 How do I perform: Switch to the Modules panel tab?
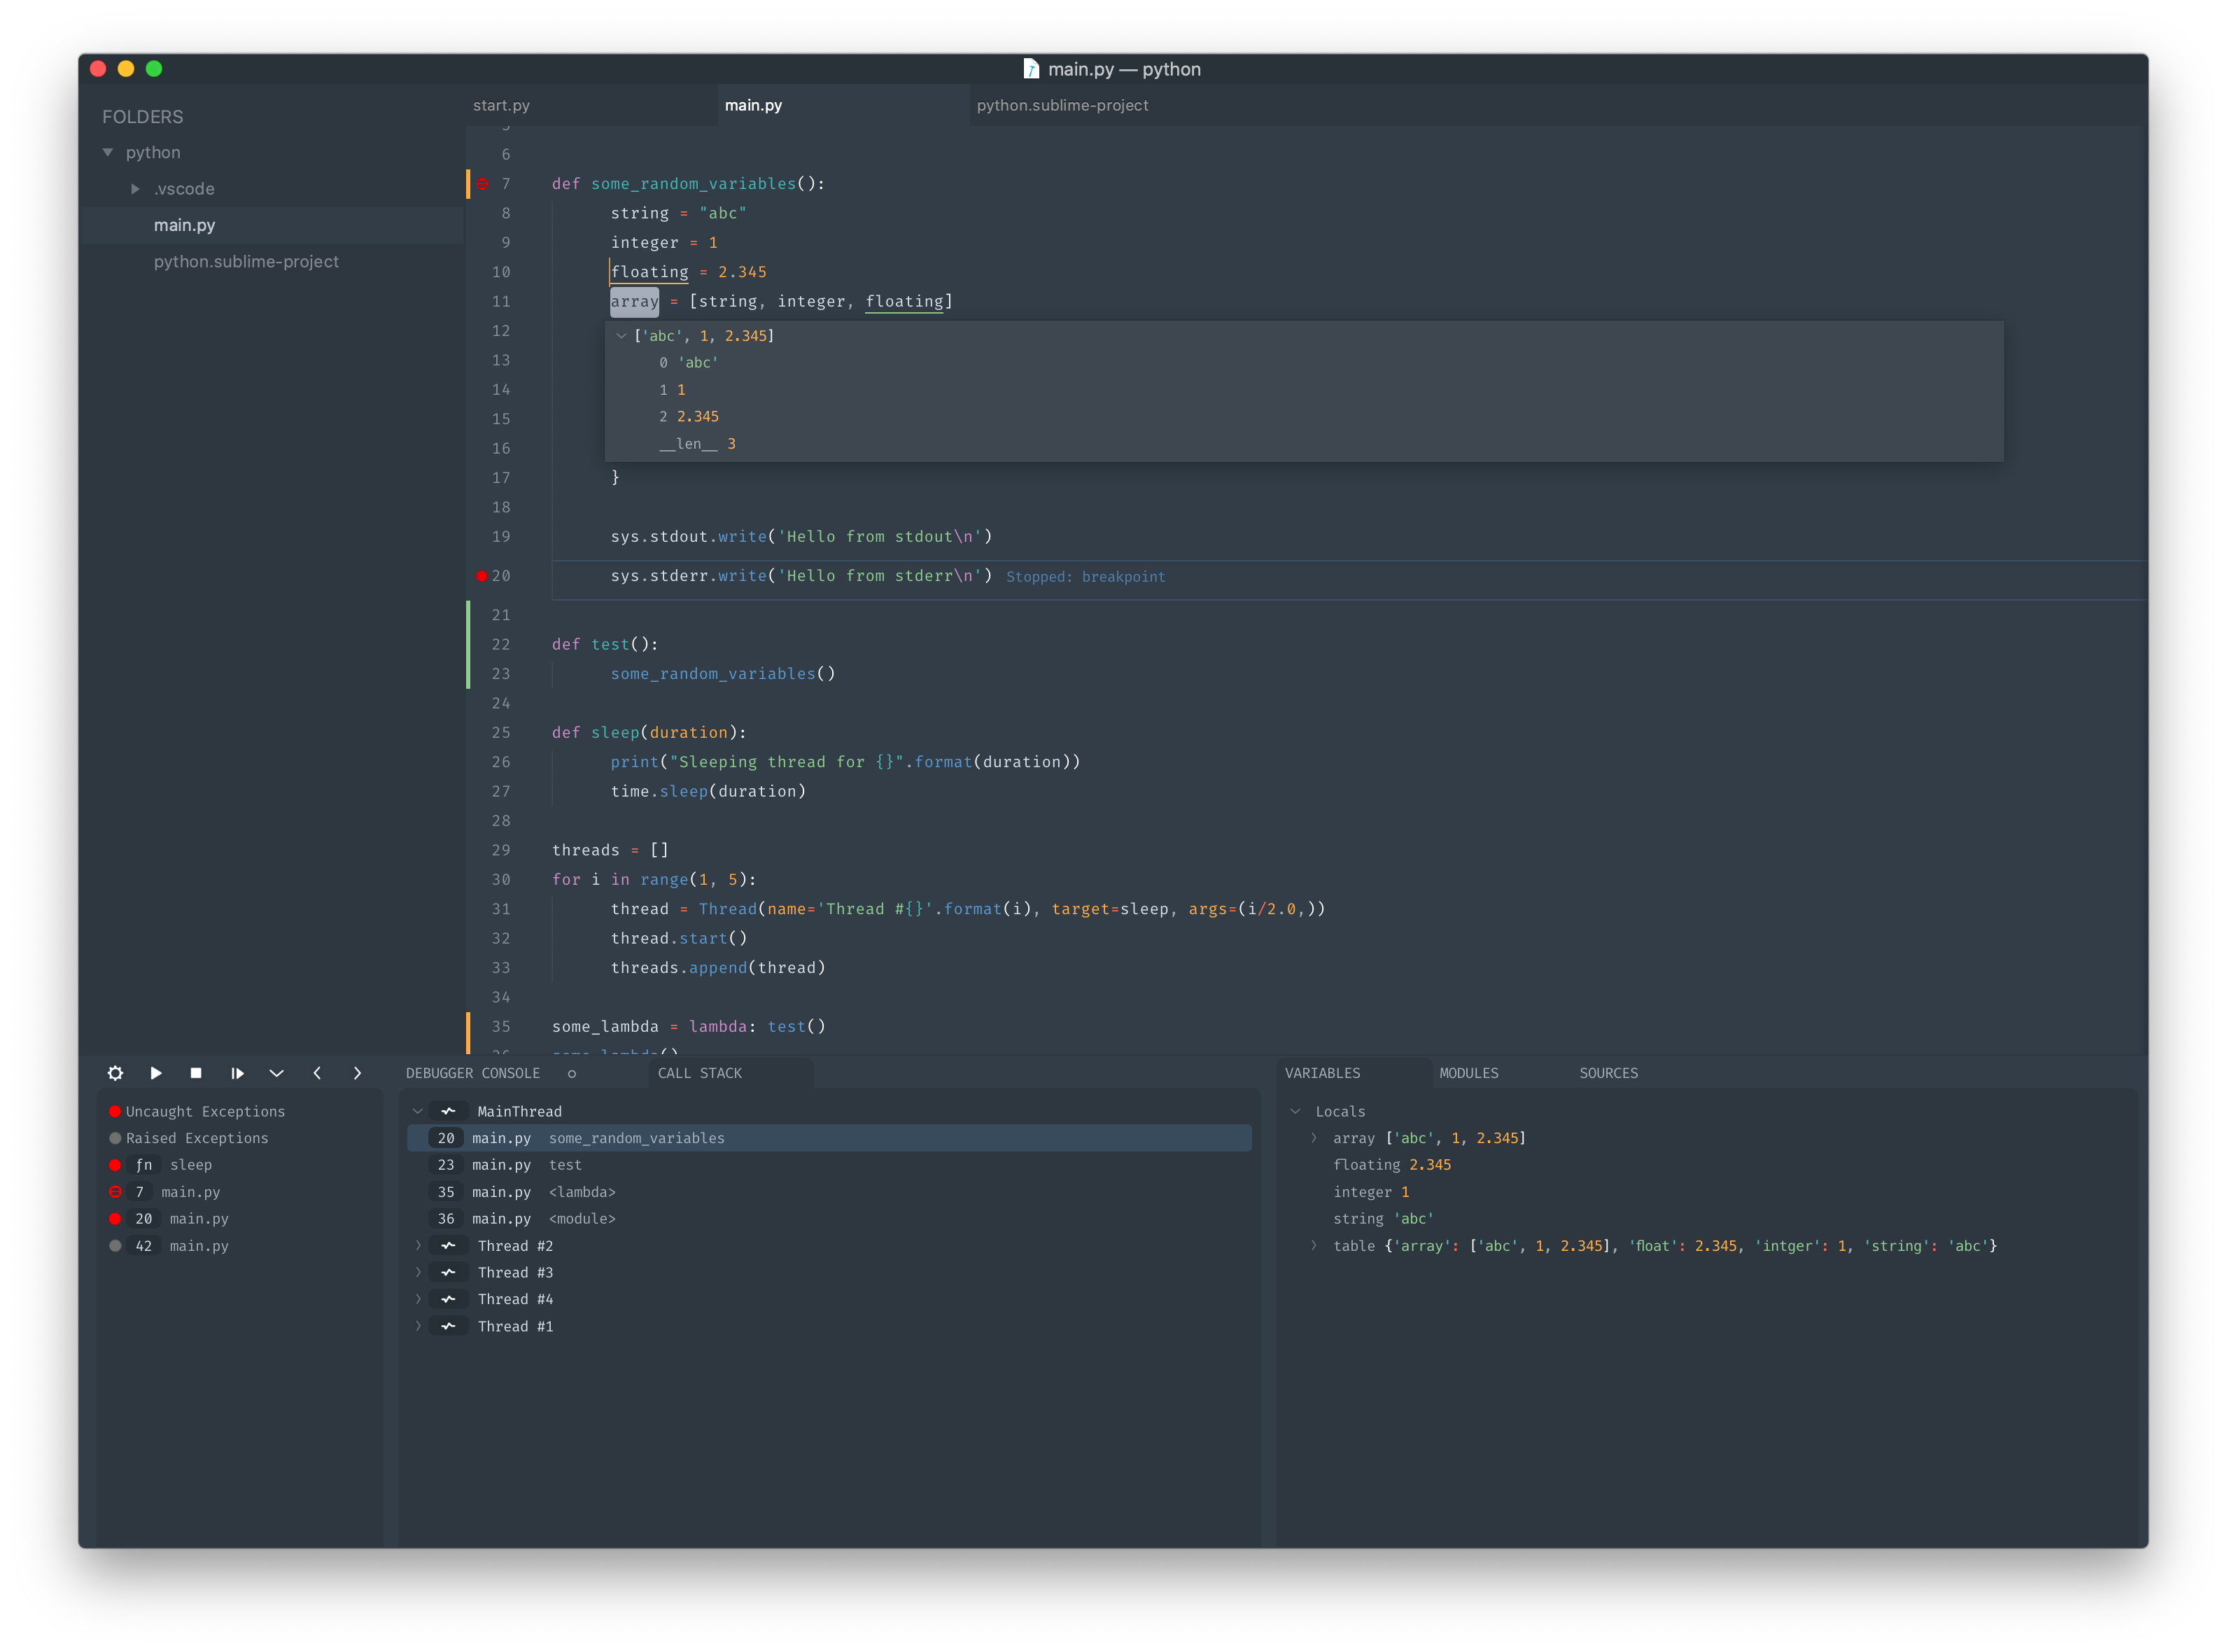[x=1468, y=1073]
